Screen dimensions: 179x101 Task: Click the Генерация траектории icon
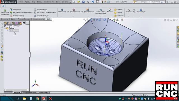pyautogui.click(x=5, y=11)
